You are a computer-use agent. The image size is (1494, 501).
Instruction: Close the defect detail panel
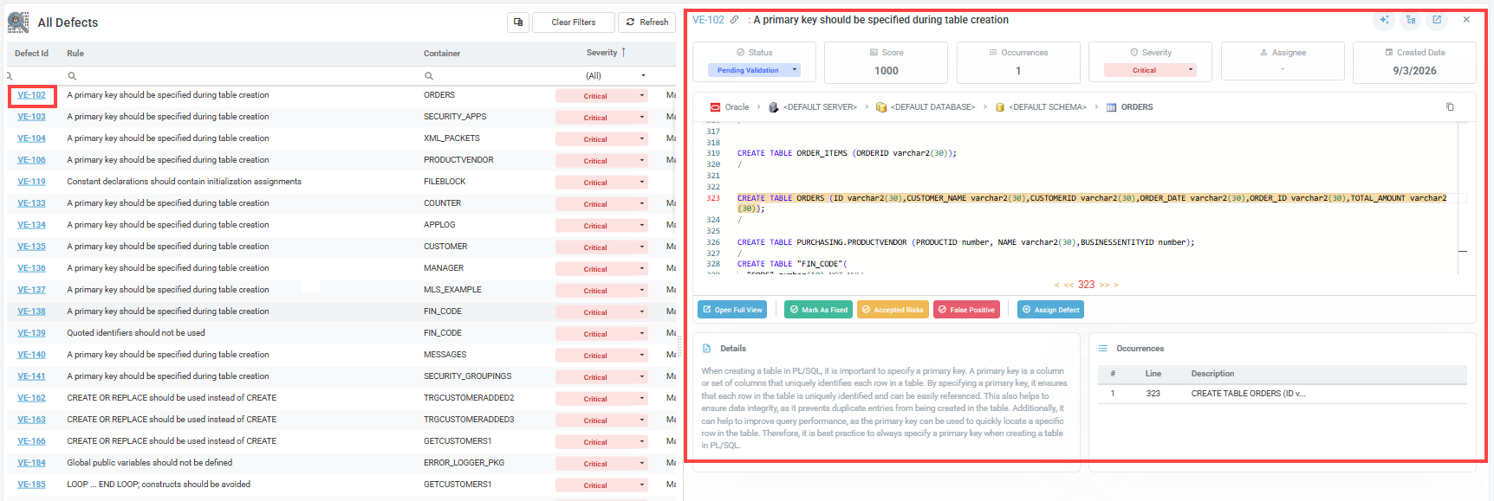pos(1466,20)
